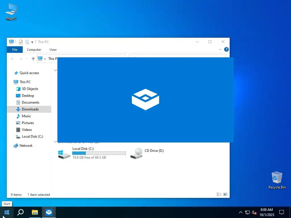Open the This PC desktop icon
The image size is (291, 218).
11,12
